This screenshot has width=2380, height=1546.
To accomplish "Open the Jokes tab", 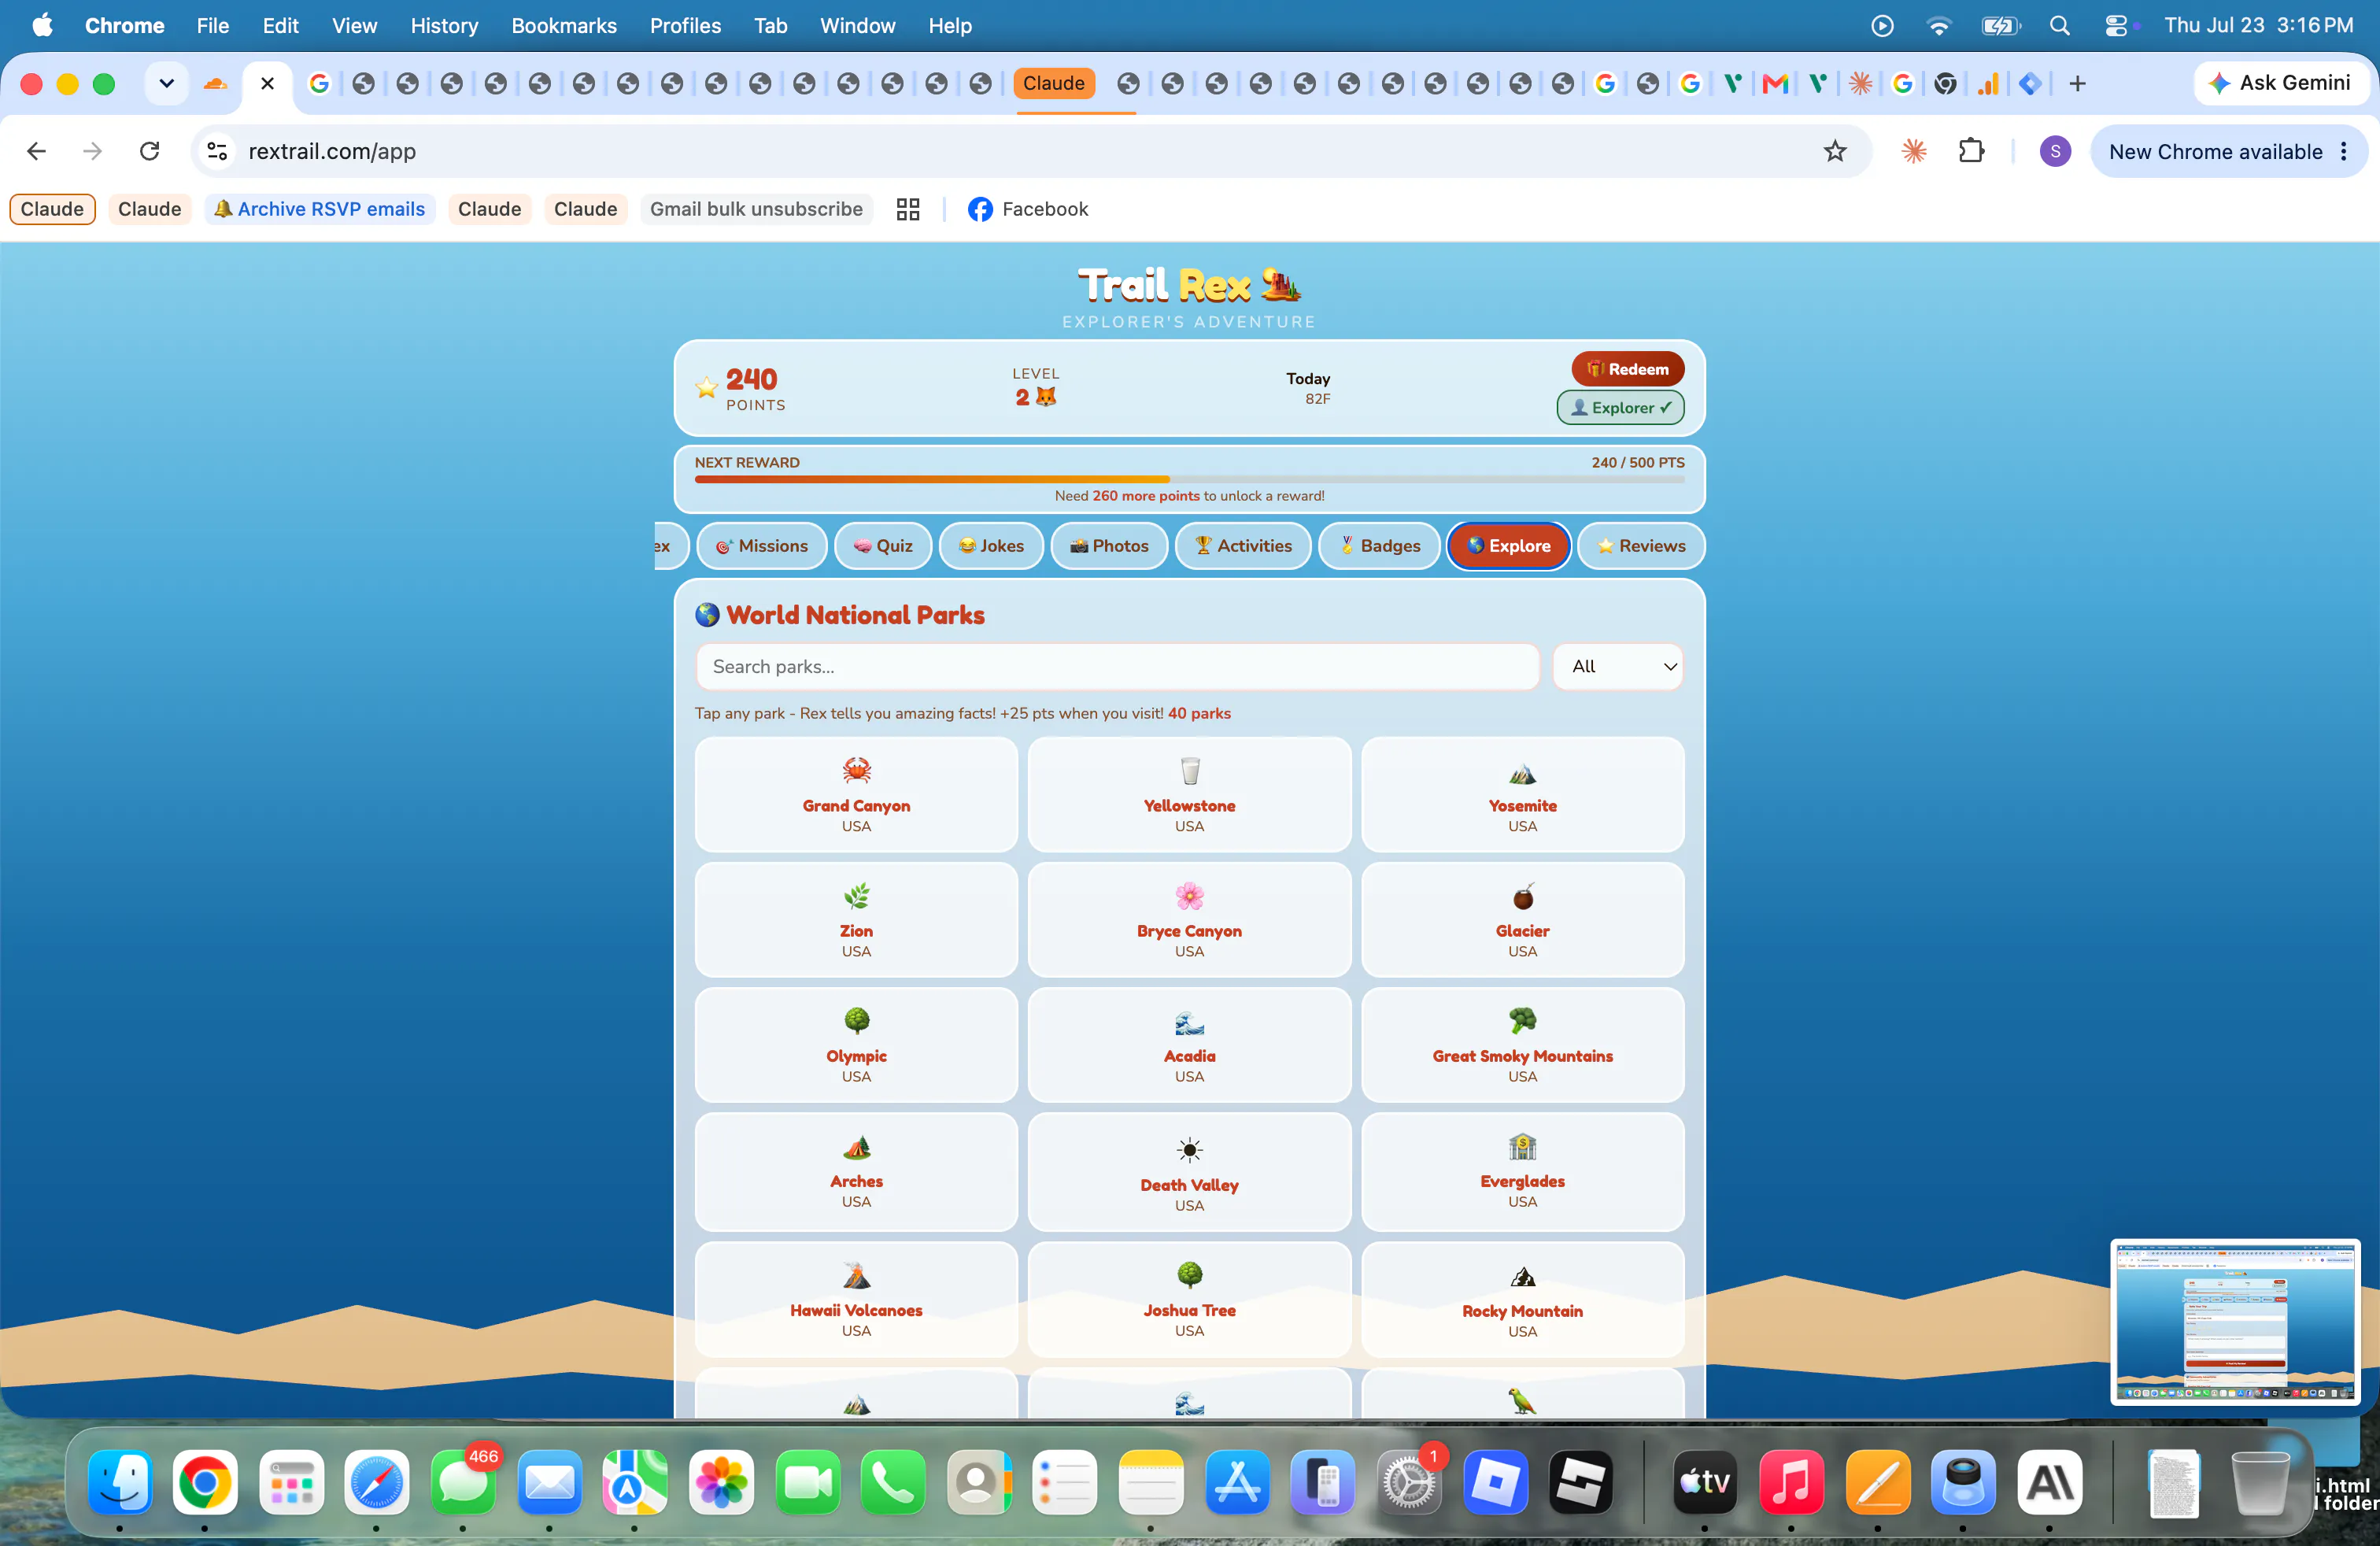I will 991,546.
